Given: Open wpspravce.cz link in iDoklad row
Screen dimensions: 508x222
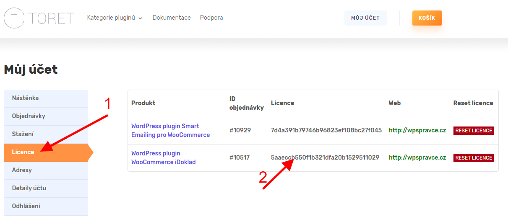Looking at the screenshot, I should click(417, 157).
